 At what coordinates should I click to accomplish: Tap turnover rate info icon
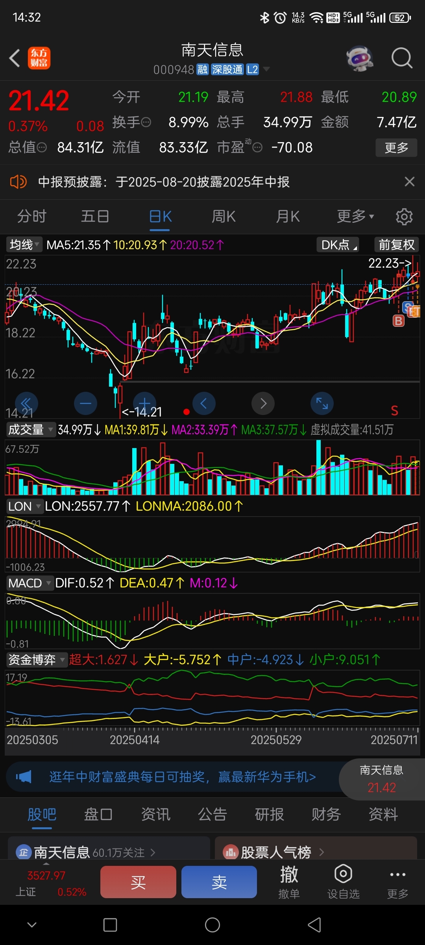tap(146, 122)
